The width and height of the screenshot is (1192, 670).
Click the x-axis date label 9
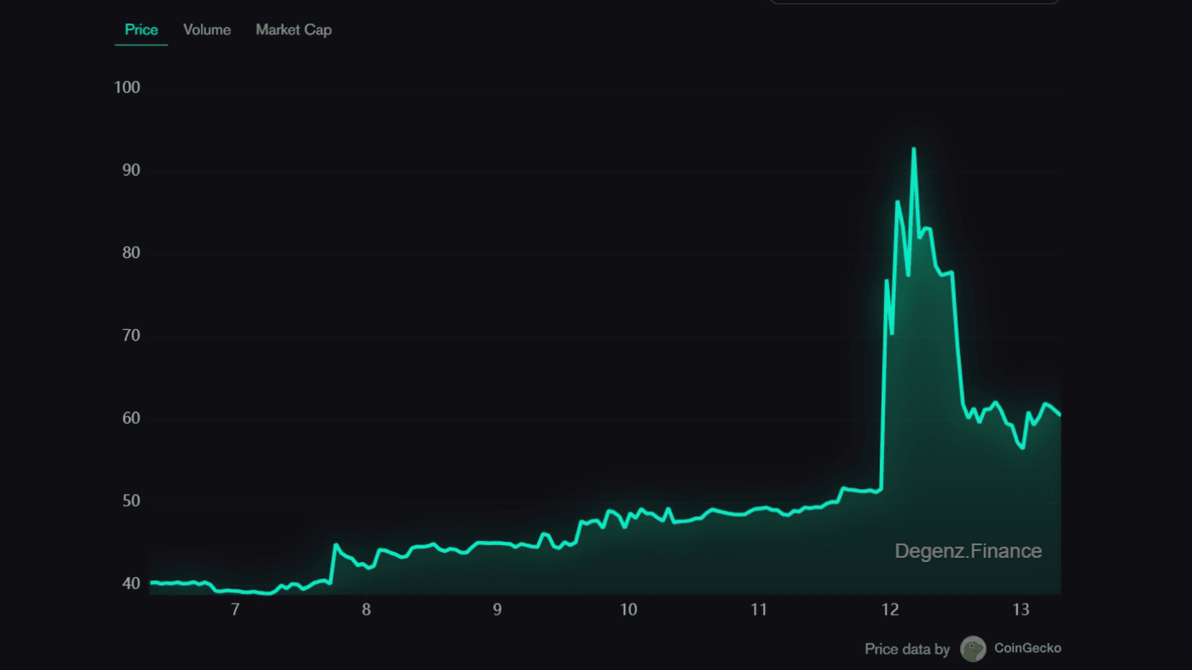point(497,610)
